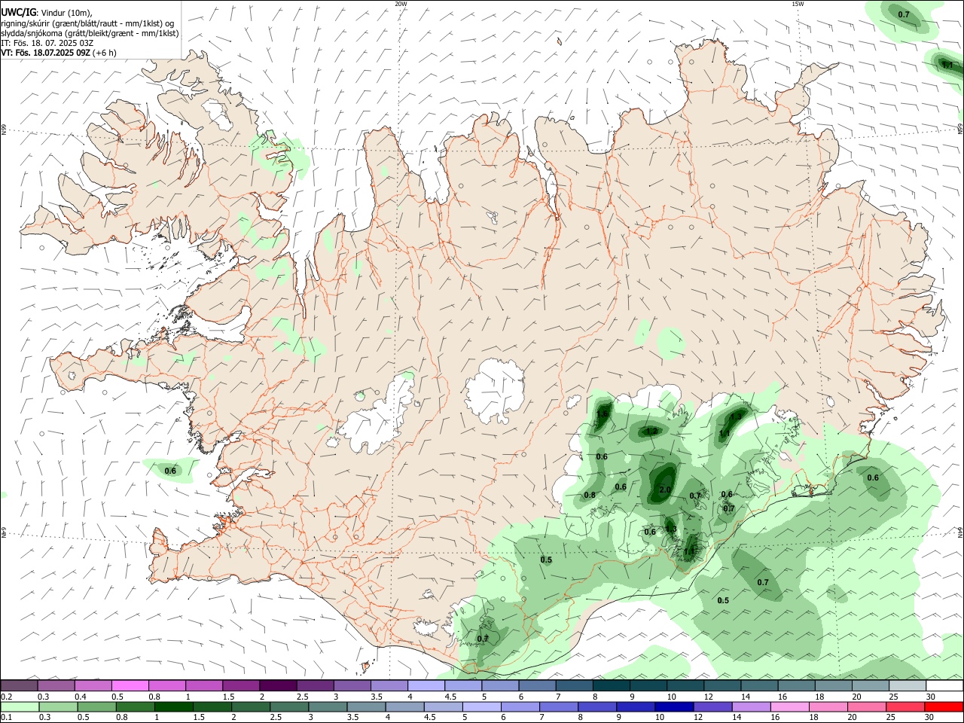
Task: Select the dark teal 8 swatch on upper scale
Action: [x=611, y=685]
